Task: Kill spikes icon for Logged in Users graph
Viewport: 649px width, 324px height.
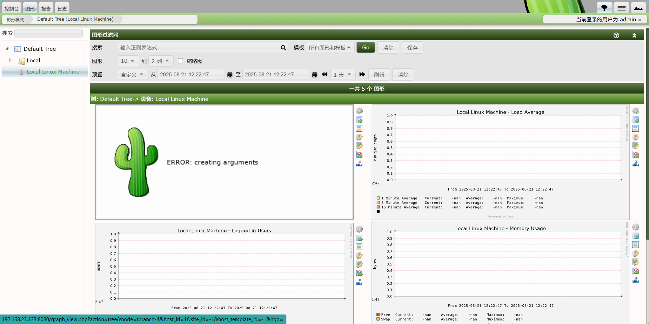Action: tap(359, 282)
